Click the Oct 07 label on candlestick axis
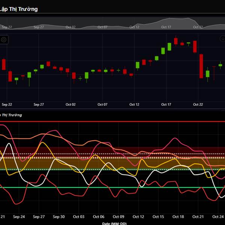The width and height of the screenshot is (225, 225). (x=102, y=105)
